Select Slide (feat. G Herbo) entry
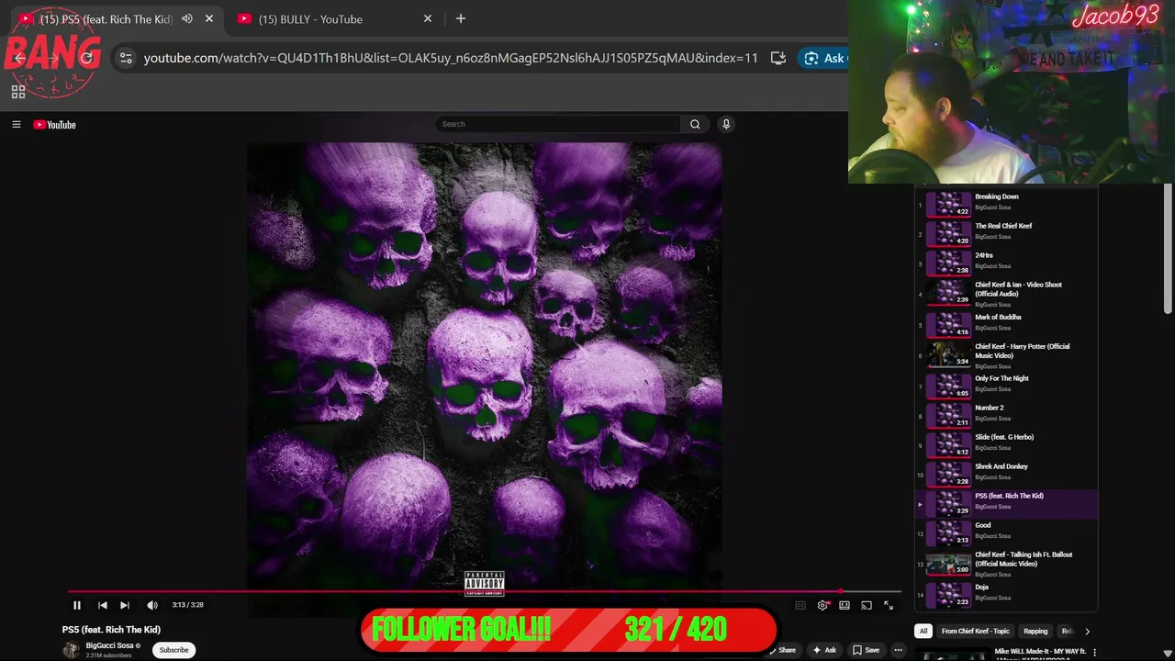Viewport: 1175px width, 661px height. click(x=1006, y=444)
